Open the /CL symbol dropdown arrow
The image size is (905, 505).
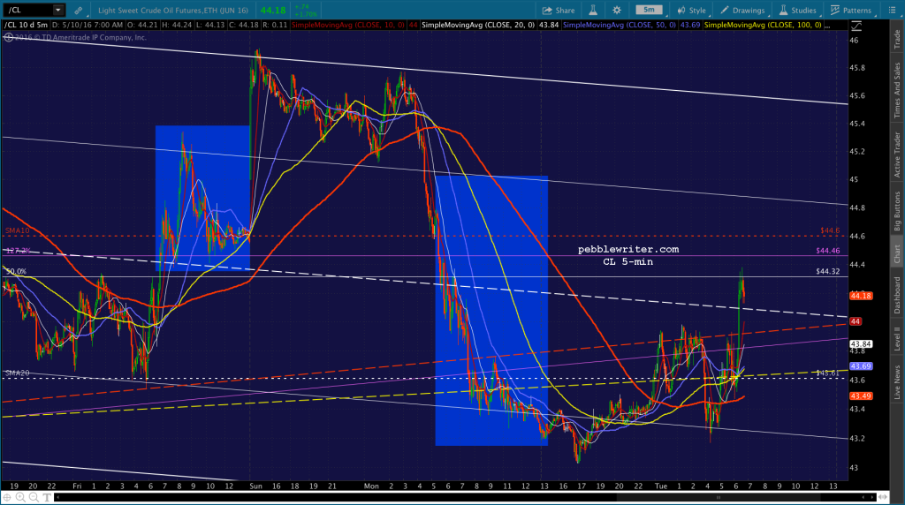[x=57, y=10]
